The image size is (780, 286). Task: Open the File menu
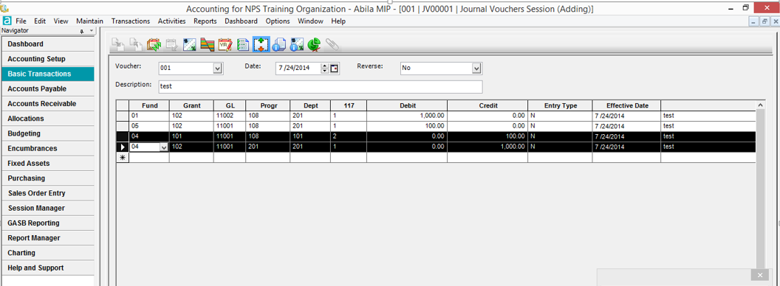coord(21,21)
